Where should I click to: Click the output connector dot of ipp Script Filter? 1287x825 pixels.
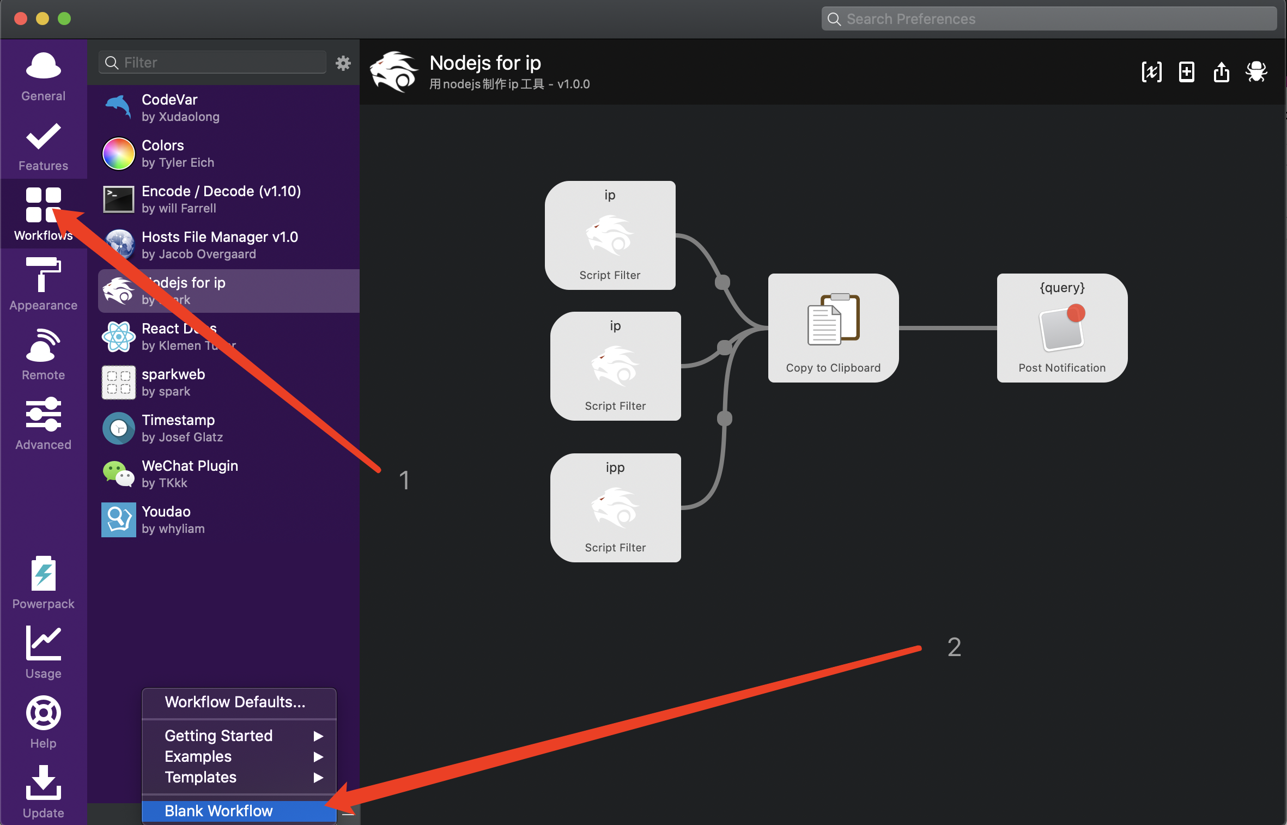click(x=725, y=418)
